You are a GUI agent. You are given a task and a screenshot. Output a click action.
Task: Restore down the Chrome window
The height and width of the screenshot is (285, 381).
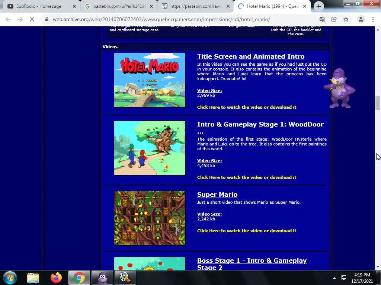358,3
